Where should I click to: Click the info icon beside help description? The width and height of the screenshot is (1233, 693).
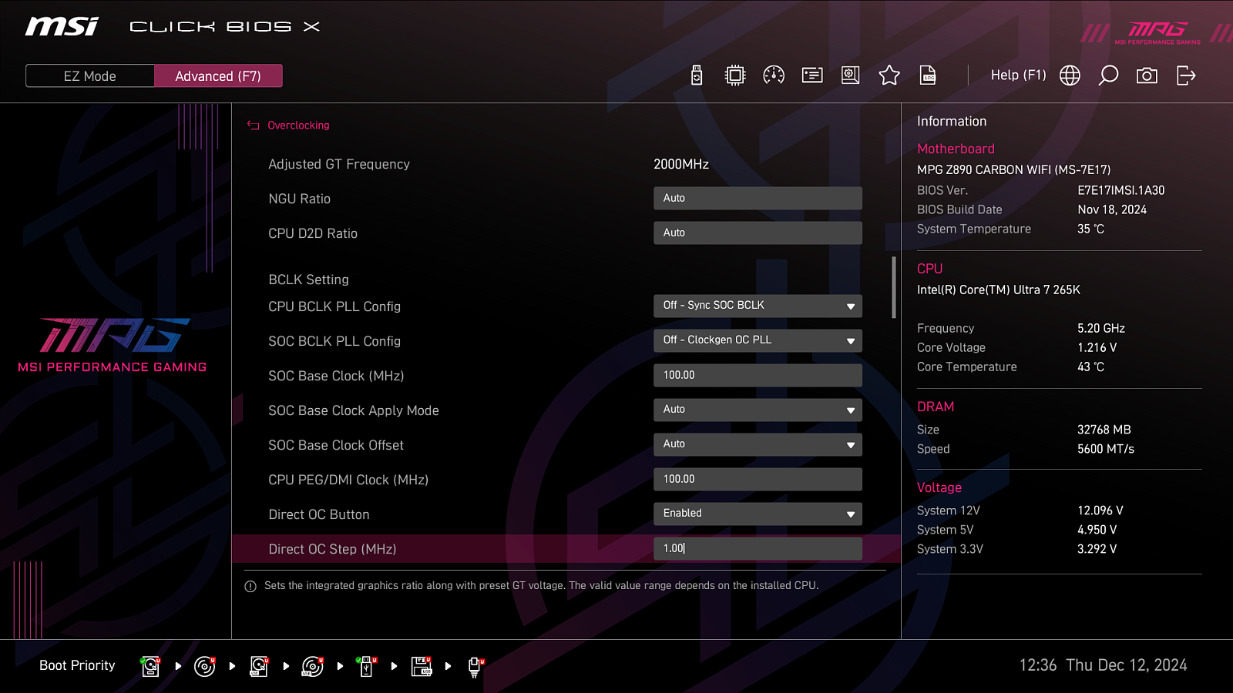pyautogui.click(x=250, y=587)
